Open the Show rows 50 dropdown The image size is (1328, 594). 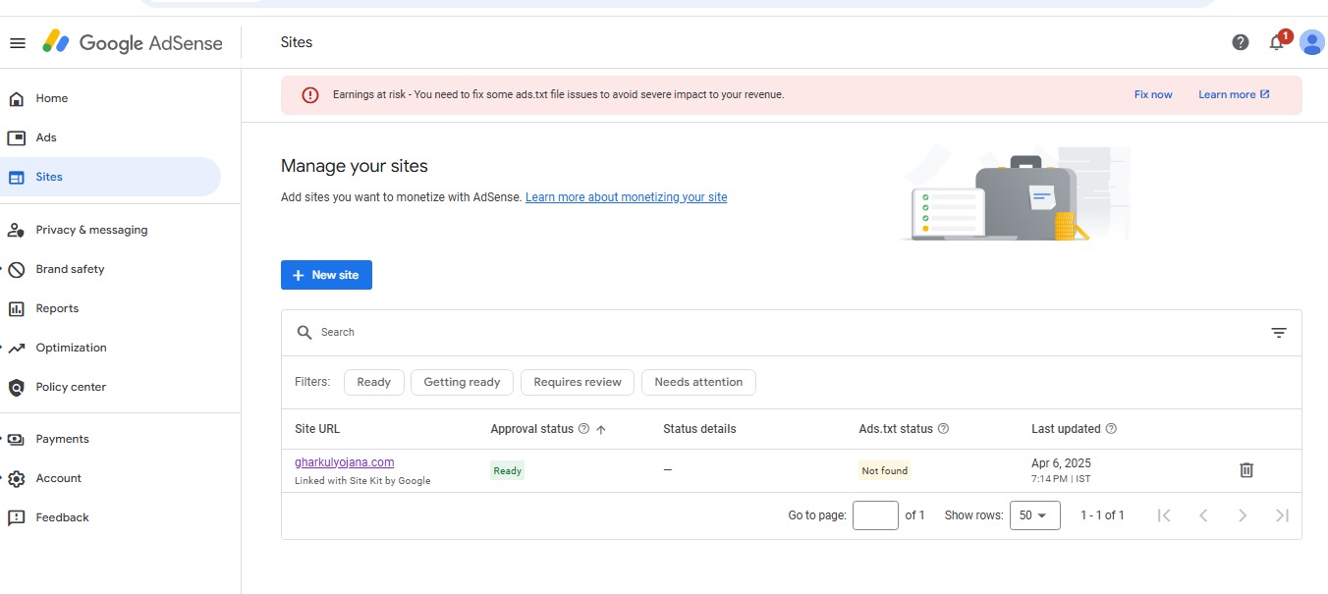point(1035,515)
